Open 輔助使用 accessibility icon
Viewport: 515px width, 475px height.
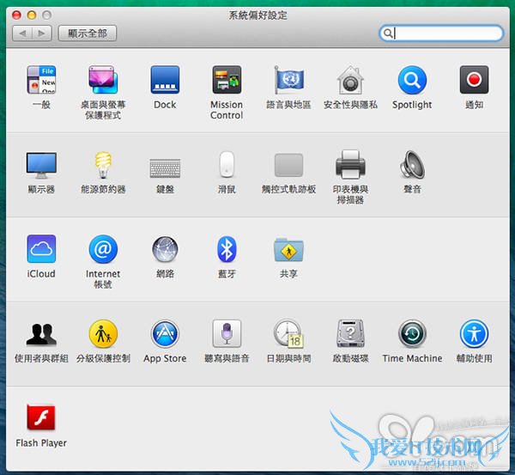tap(474, 333)
